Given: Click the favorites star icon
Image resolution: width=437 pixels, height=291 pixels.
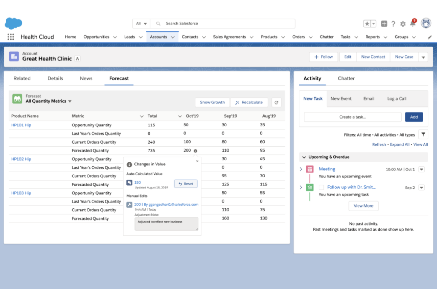Looking at the screenshot, I should click(367, 24).
